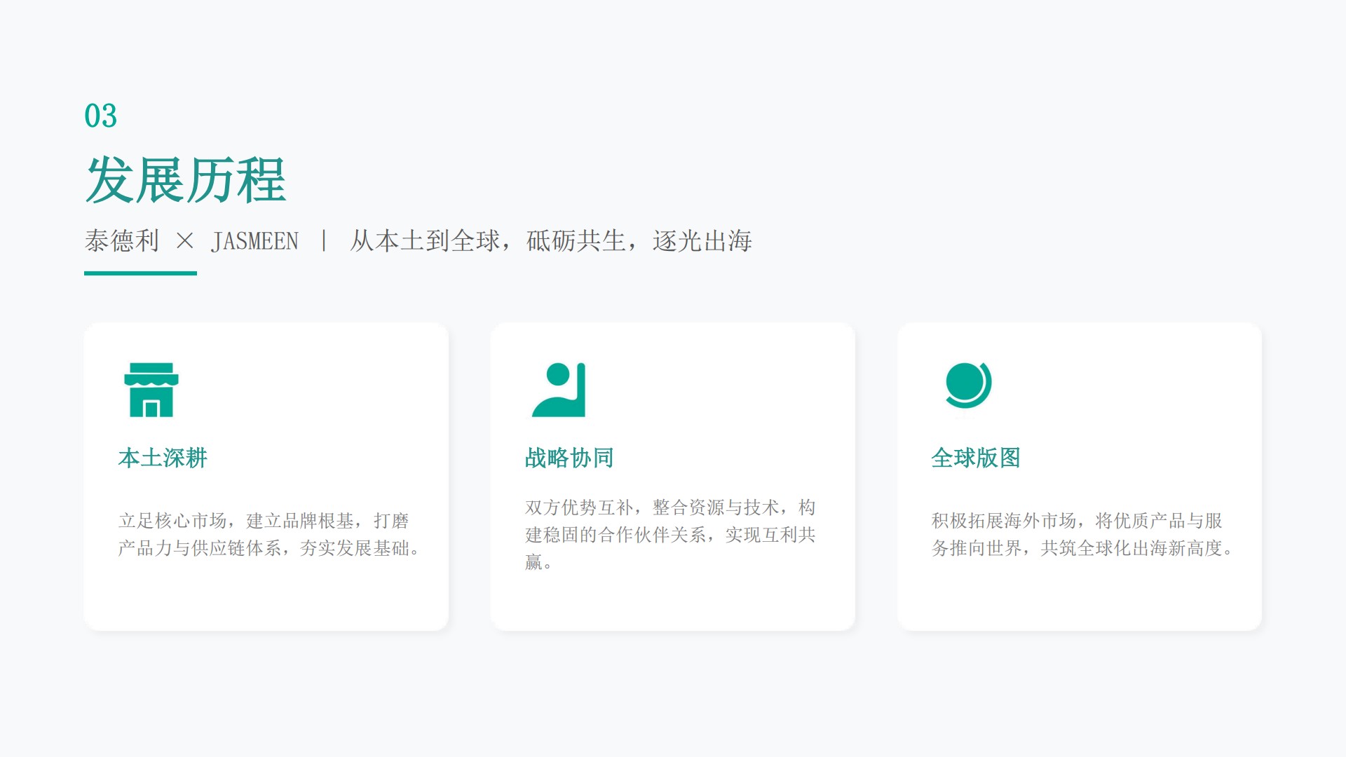Click the × symbol between 泰德利 and JASMEEN

(185, 241)
